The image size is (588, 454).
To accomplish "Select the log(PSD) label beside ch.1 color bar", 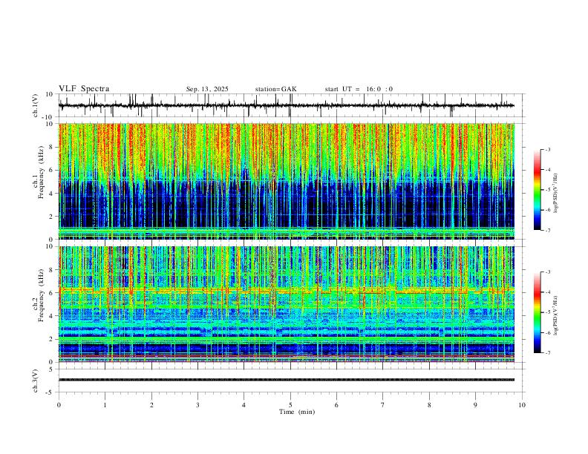I will pos(556,193).
